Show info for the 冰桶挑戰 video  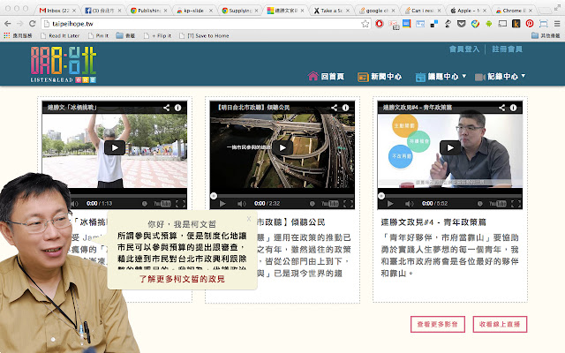pyautogui.click(x=177, y=108)
